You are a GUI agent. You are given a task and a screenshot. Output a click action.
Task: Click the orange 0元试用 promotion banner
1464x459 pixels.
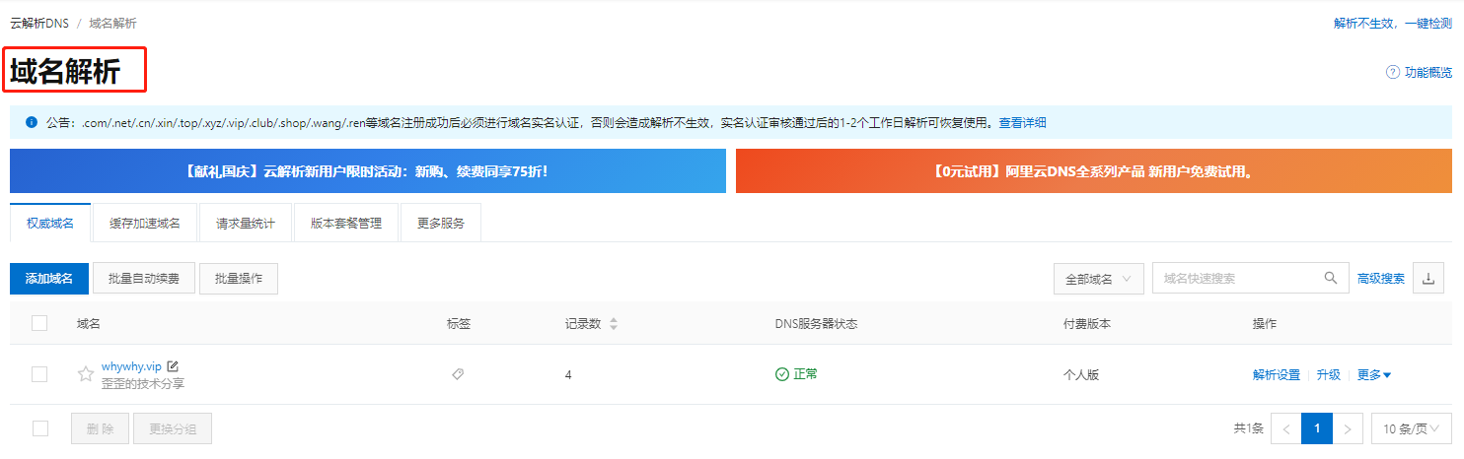coord(1094,170)
